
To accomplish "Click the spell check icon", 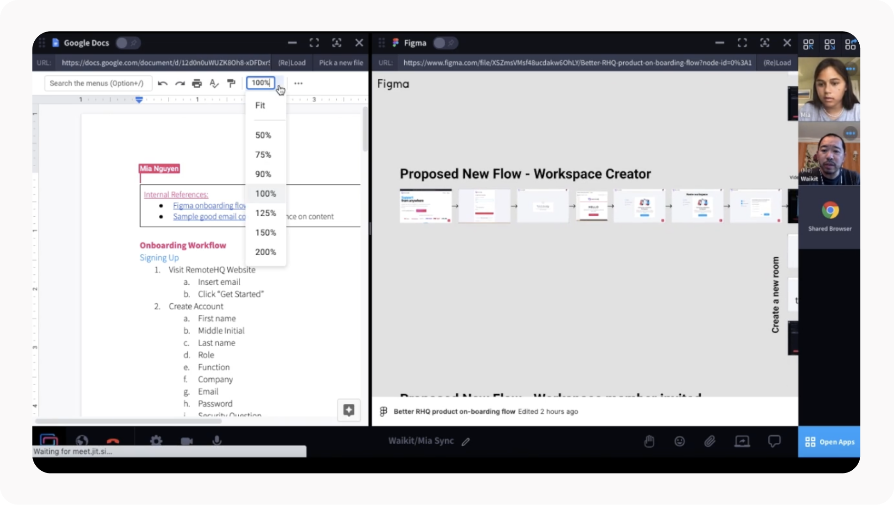I will [x=214, y=84].
